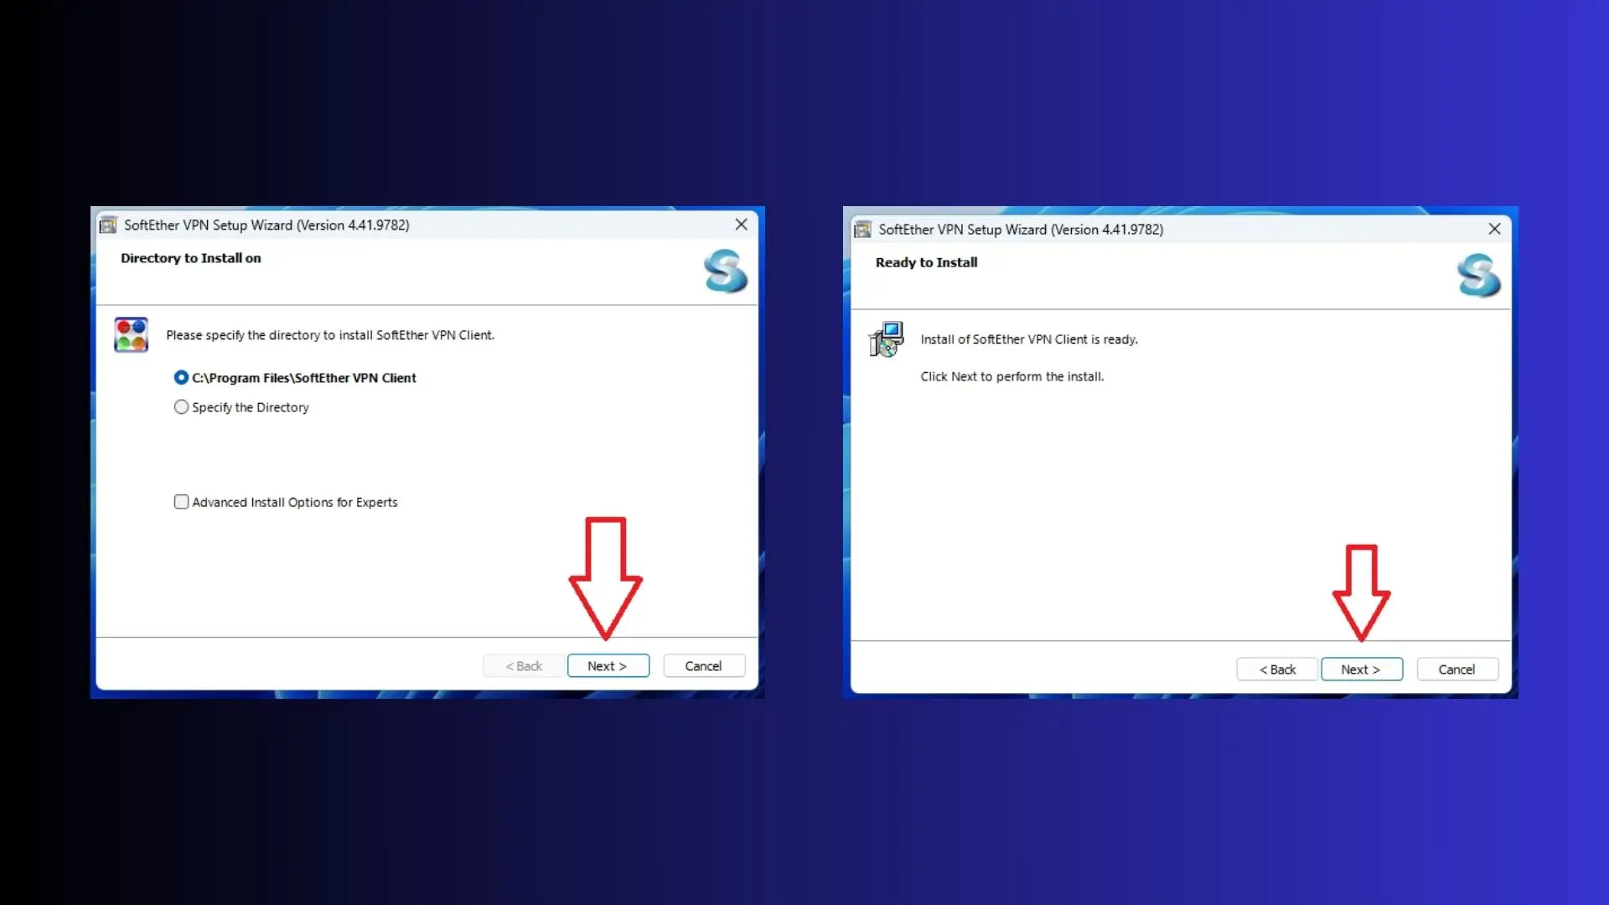Image resolution: width=1609 pixels, height=905 pixels.
Task: Close the Ready to Install wizard window
Action: click(1494, 229)
